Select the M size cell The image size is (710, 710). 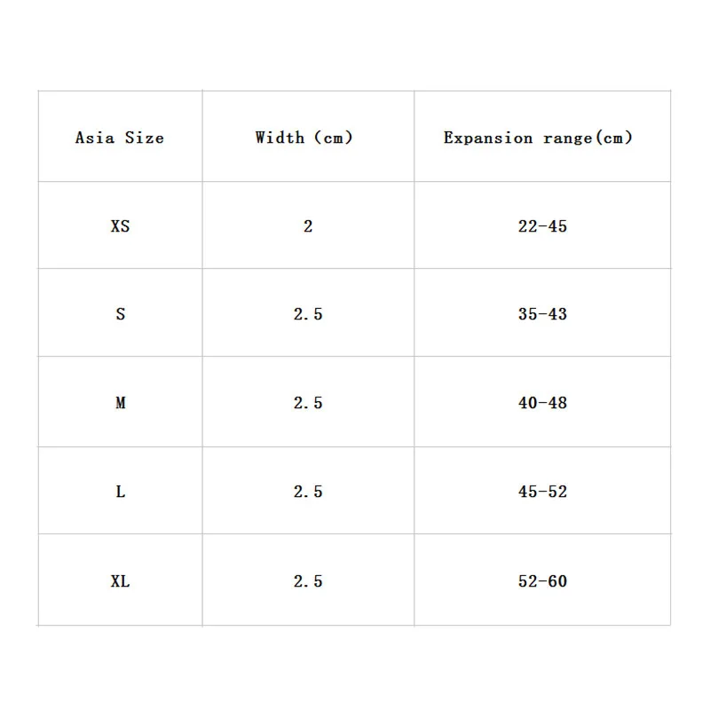click(x=121, y=402)
